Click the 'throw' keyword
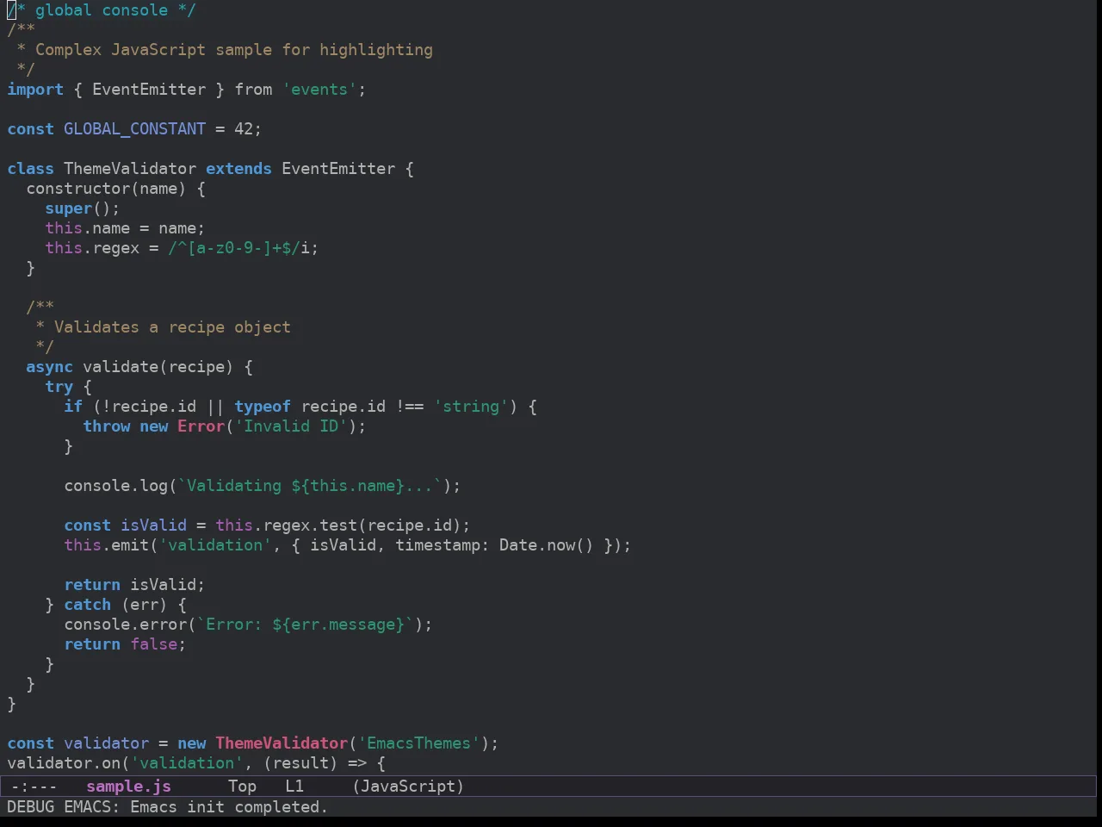The image size is (1102, 827). [x=106, y=426]
